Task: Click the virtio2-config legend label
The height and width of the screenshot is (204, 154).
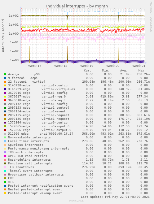Action: [55, 85]
